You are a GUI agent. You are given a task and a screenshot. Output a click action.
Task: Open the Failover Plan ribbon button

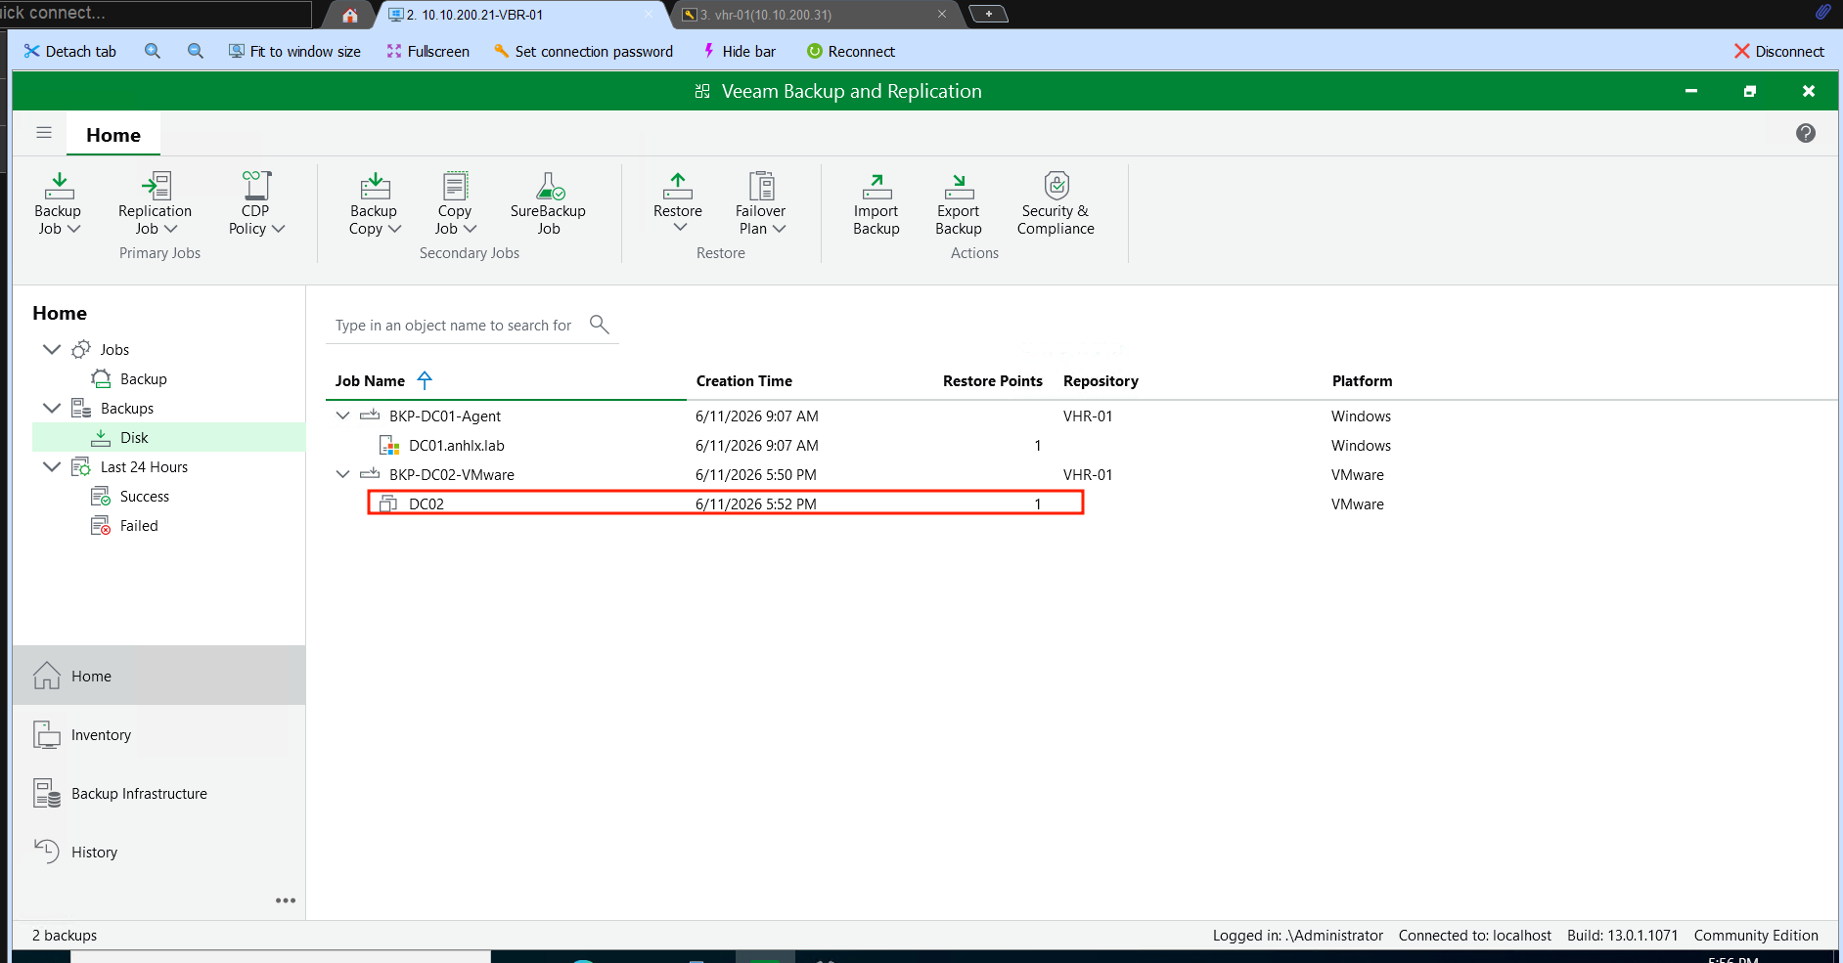point(761,203)
